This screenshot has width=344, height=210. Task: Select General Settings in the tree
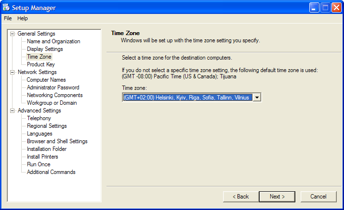[x=36, y=34]
